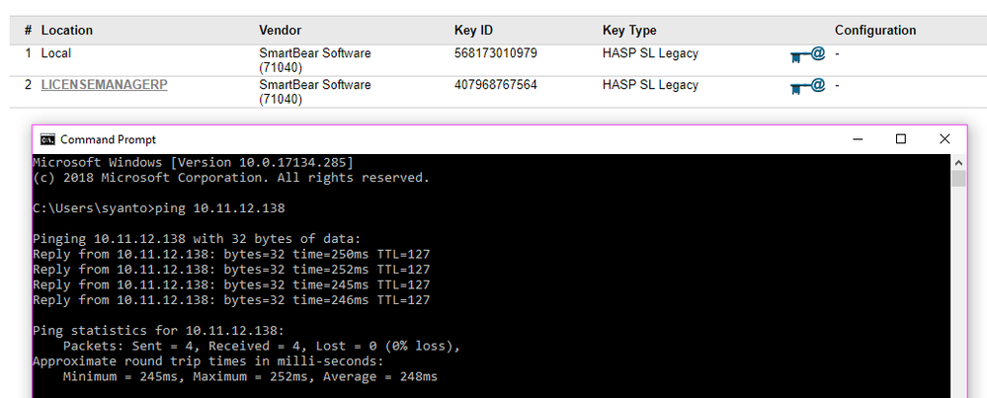
Task: Click the Key ID column header
Action: (x=476, y=31)
